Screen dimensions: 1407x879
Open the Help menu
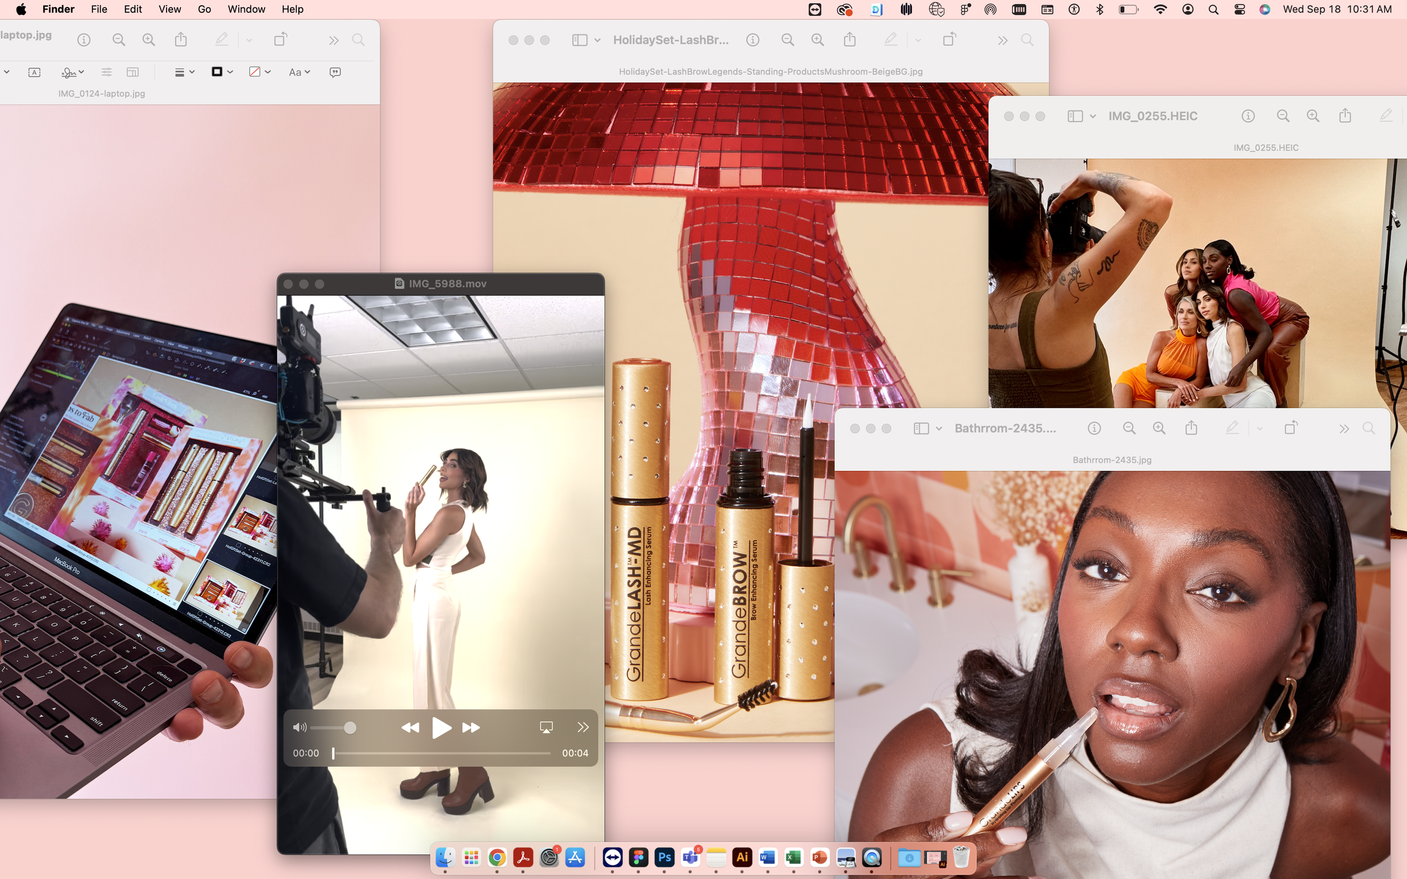coord(293,10)
